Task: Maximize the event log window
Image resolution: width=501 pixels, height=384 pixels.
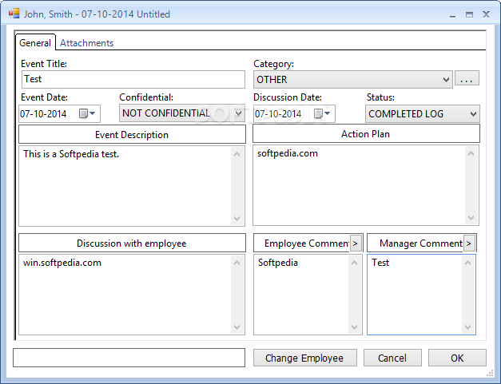Action: pyautogui.click(x=469, y=14)
